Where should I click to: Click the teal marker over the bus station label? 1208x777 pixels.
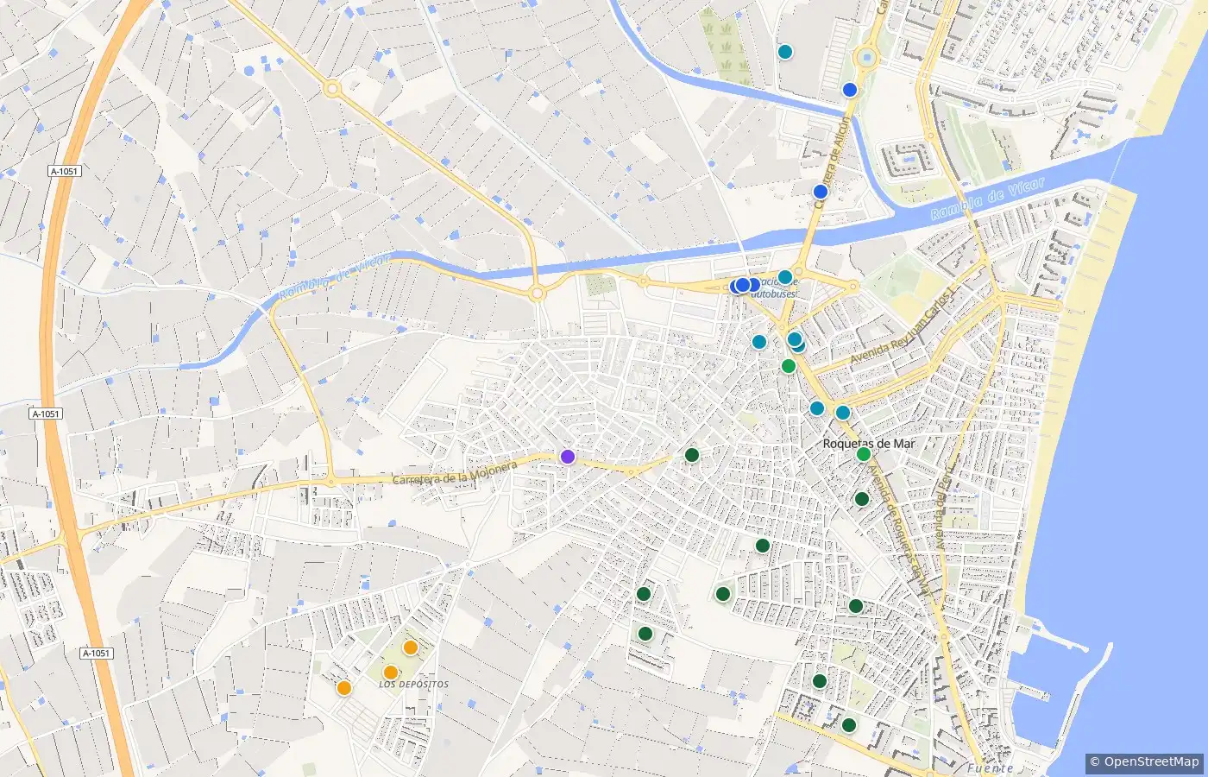tap(785, 277)
